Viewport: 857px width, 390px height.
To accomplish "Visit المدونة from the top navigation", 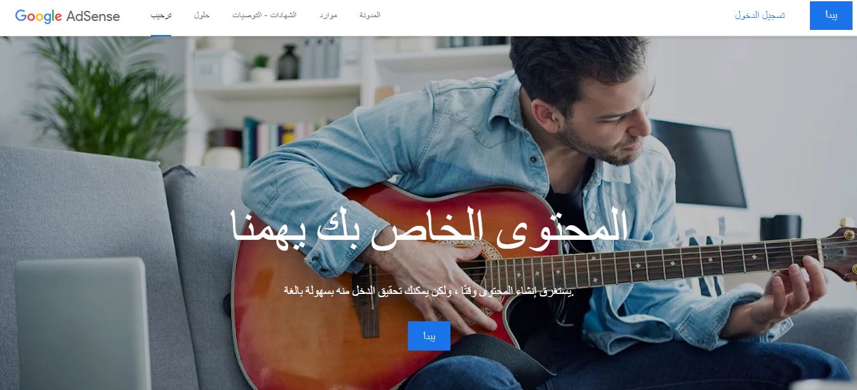I will pos(370,15).
